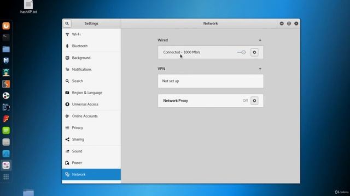Open the folder at desktop bottom
This screenshot has width=350, height=196.
point(28,192)
